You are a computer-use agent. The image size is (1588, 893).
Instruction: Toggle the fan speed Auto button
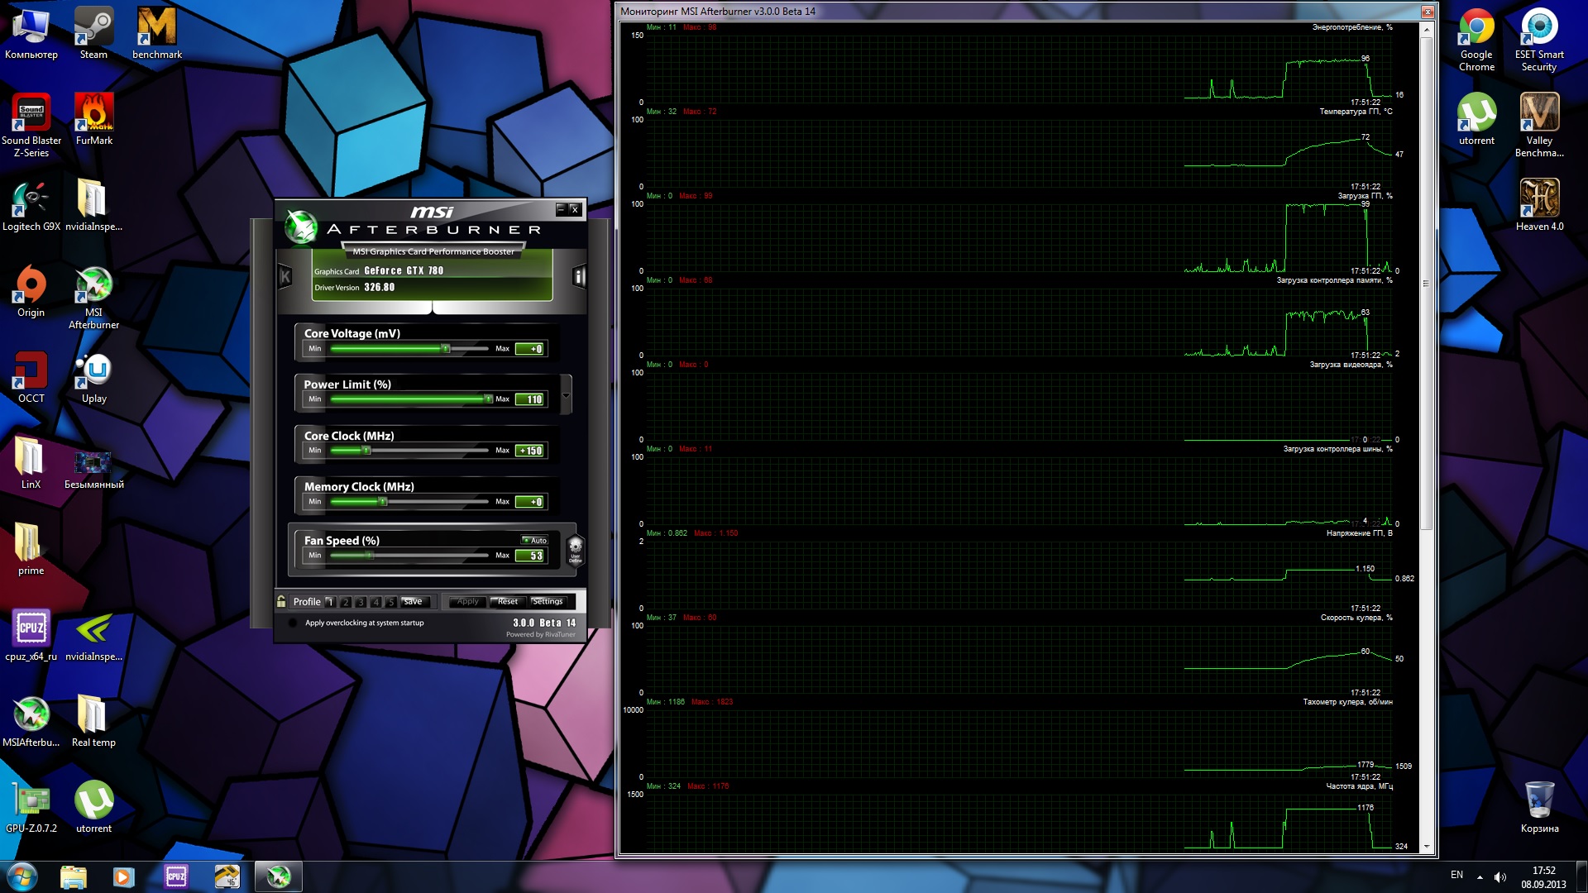tap(534, 540)
